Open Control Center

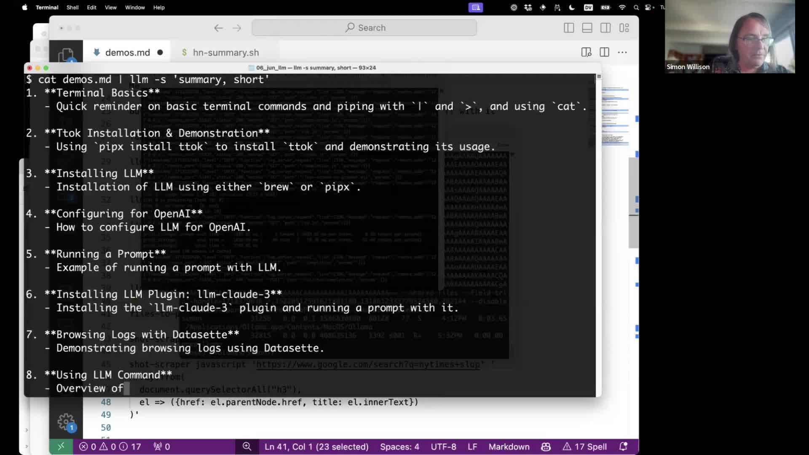click(649, 7)
